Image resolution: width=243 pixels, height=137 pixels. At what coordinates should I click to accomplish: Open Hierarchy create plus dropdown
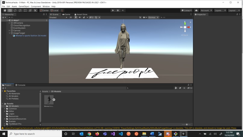tap(4, 18)
